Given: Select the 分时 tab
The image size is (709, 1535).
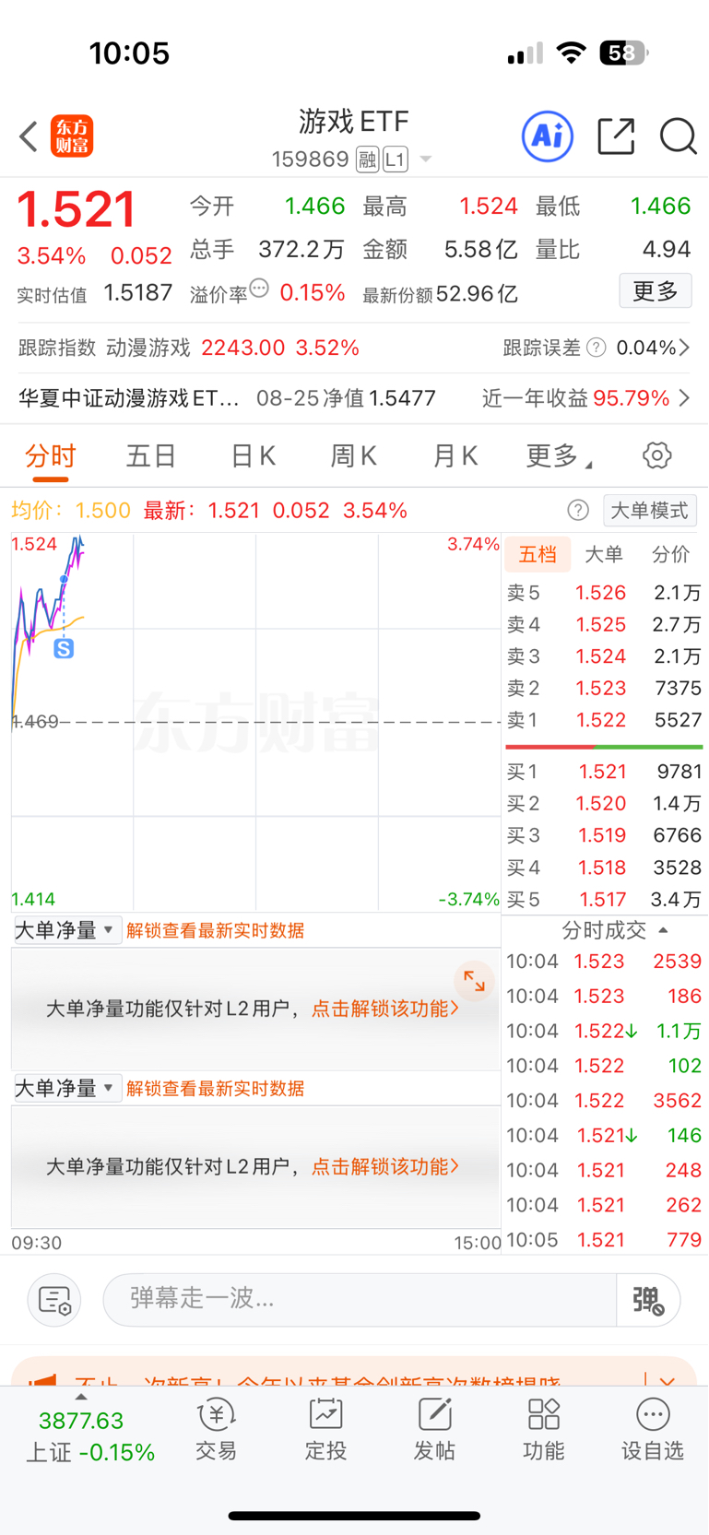Looking at the screenshot, I should pyautogui.click(x=51, y=455).
